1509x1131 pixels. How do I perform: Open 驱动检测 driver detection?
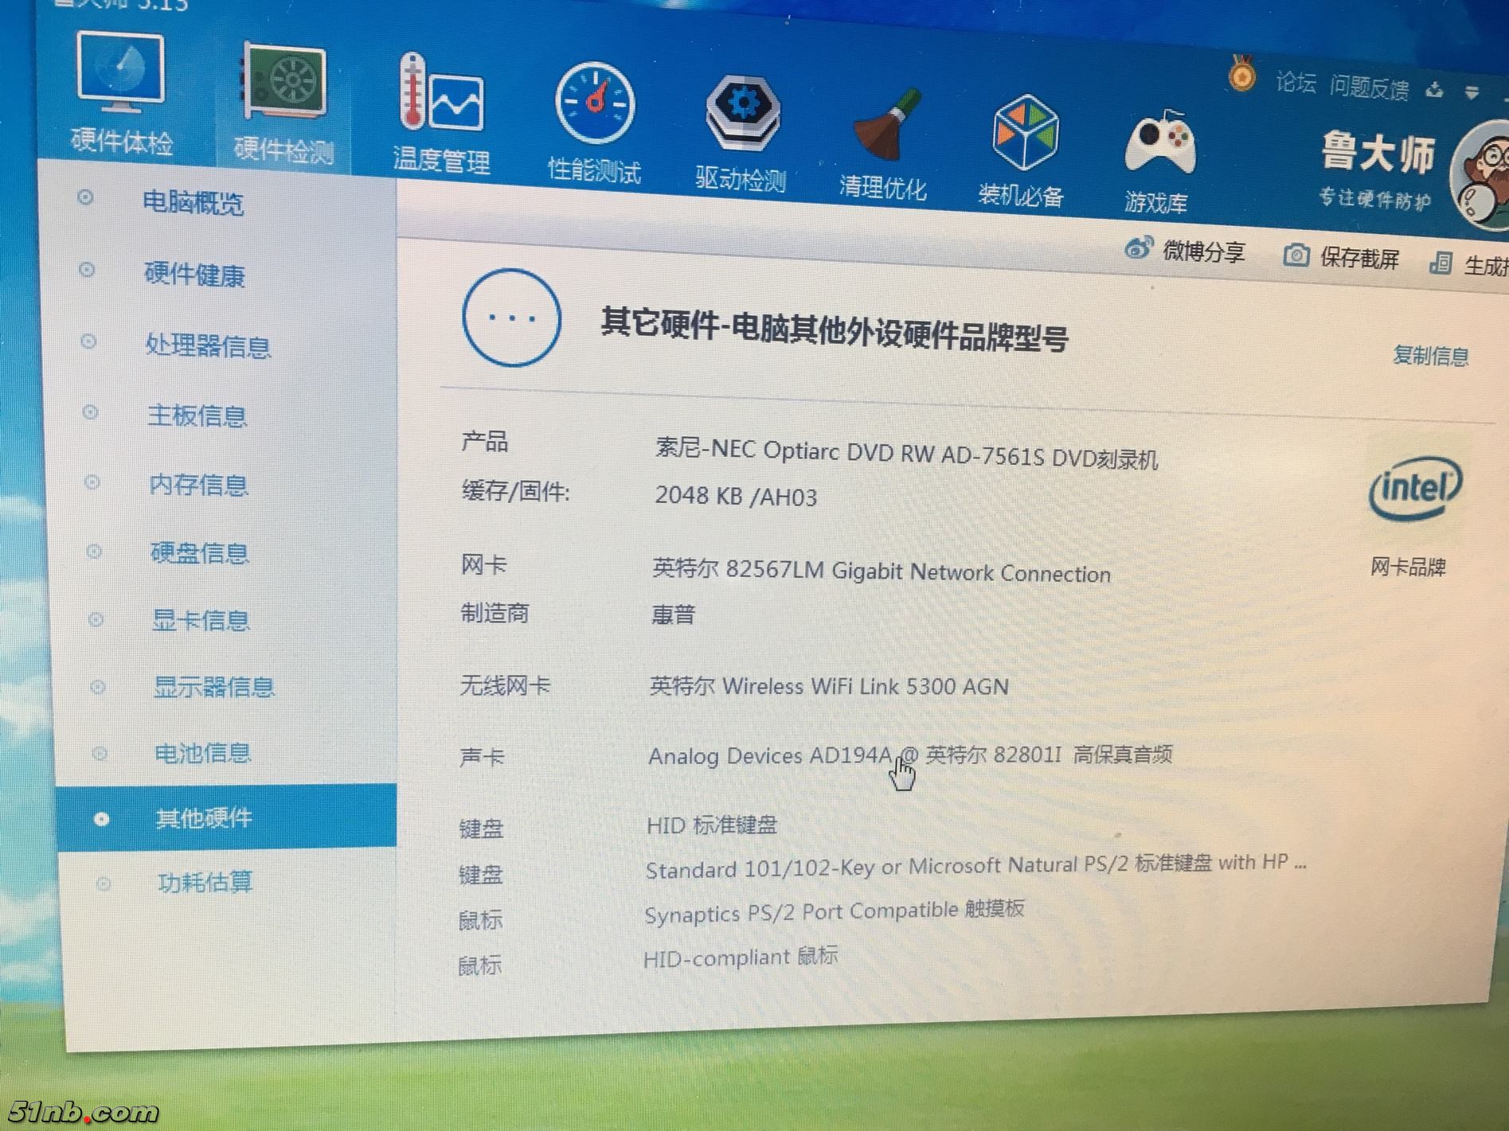(741, 133)
